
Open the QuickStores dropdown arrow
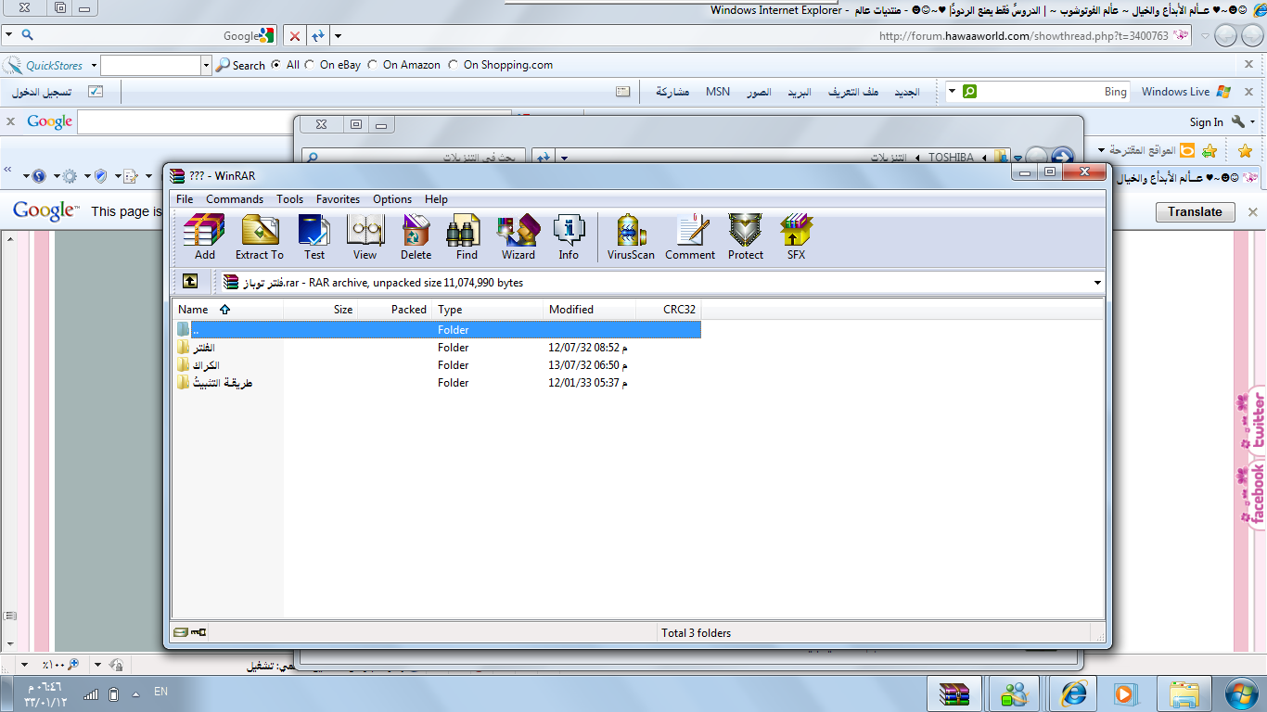tap(94, 66)
